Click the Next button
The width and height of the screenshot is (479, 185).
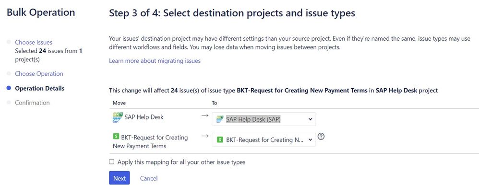[x=120, y=178]
